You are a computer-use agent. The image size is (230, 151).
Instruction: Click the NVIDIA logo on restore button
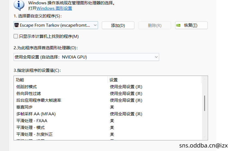point(178,25)
